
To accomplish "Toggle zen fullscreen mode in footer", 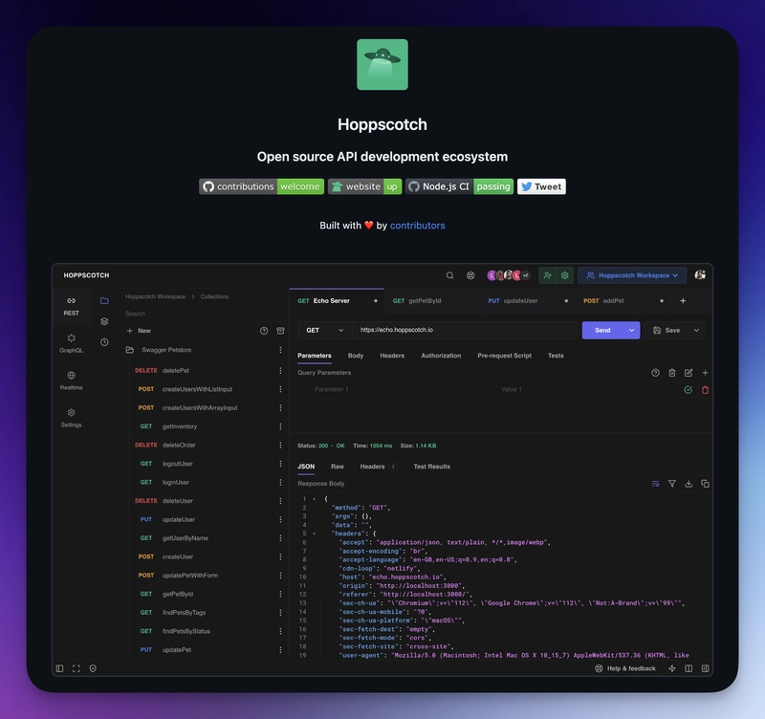I will tap(76, 668).
